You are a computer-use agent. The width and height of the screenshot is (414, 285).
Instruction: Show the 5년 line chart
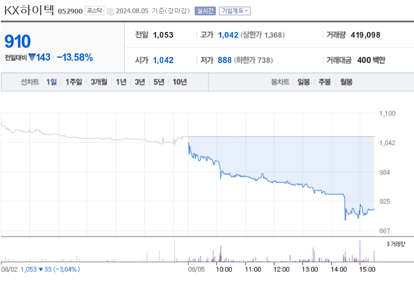pyautogui.click(x=159, y=82)
